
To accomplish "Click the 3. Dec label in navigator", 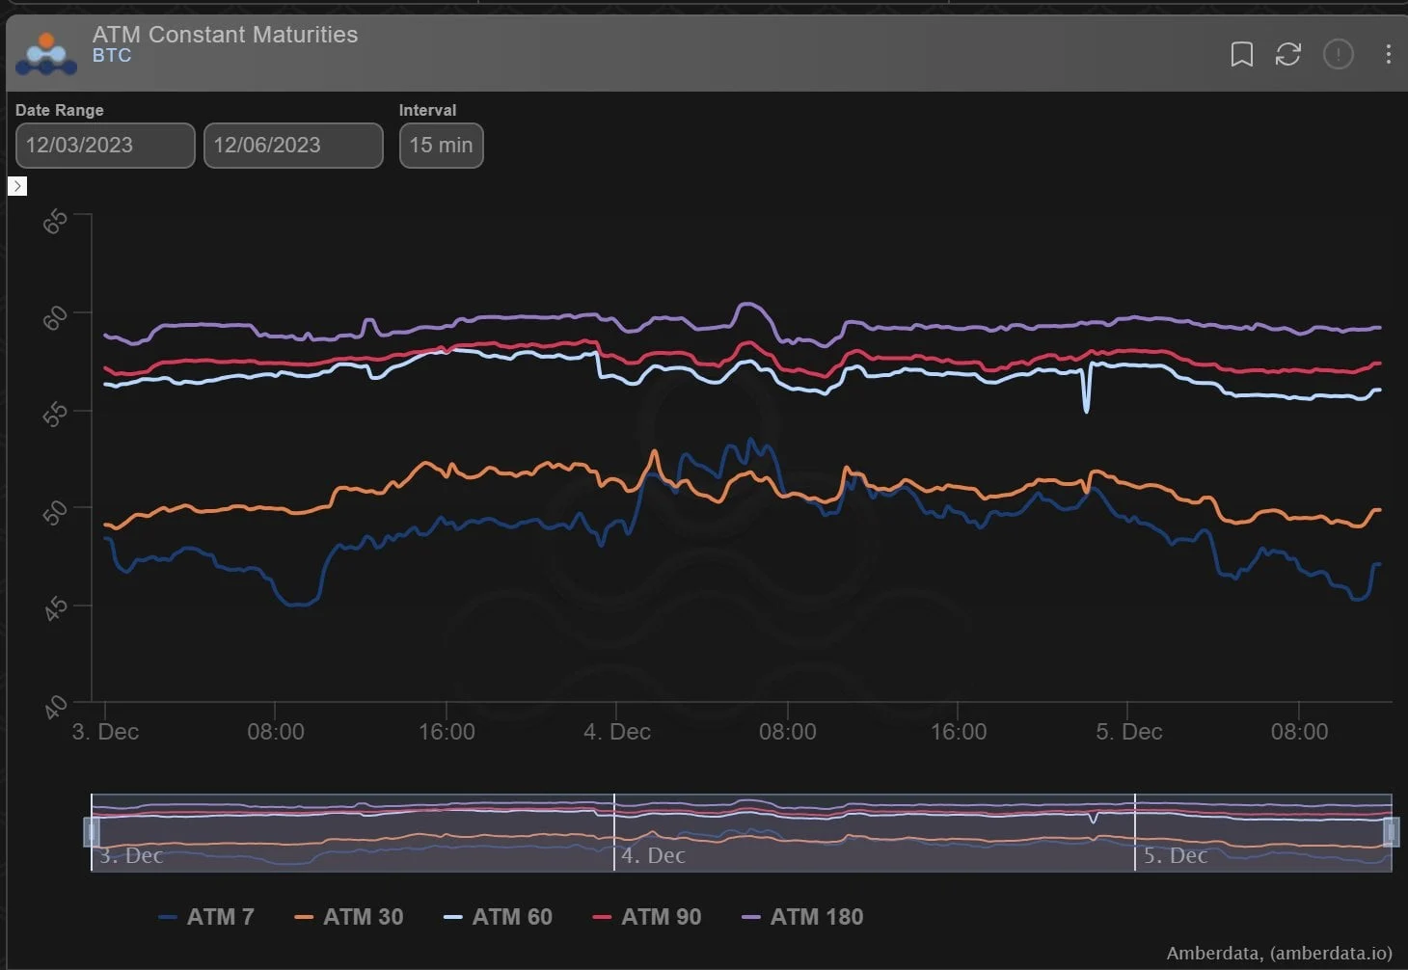I will [x=131, y=855].
